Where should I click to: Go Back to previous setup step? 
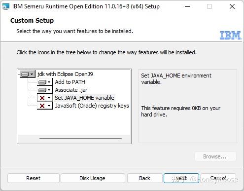click(145, 178)
